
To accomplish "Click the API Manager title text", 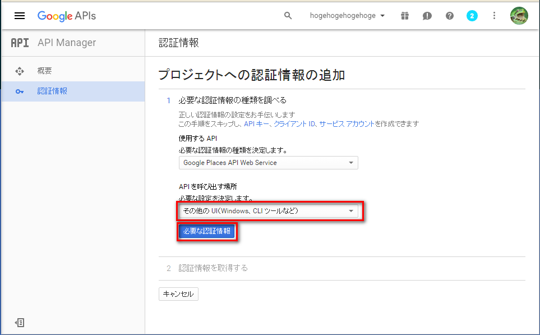I will tap(67, 43).
